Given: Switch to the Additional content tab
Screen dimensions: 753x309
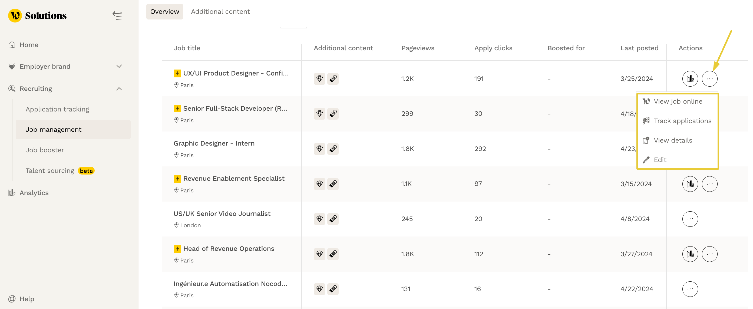Looking at the screenshot, I should click(220, 12).
